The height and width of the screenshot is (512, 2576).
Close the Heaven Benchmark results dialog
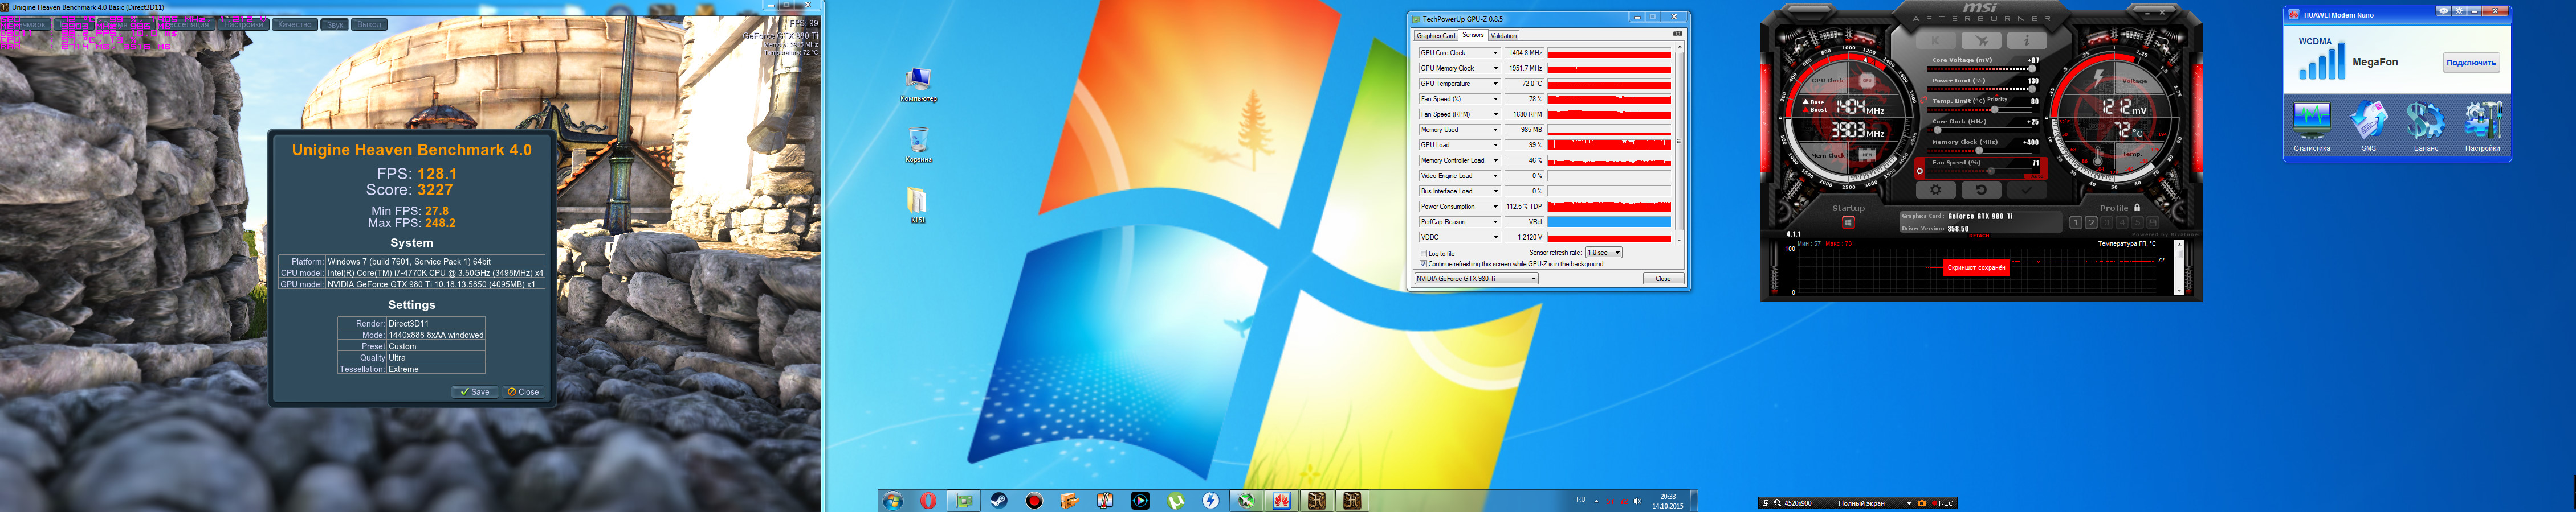(523, 392)
